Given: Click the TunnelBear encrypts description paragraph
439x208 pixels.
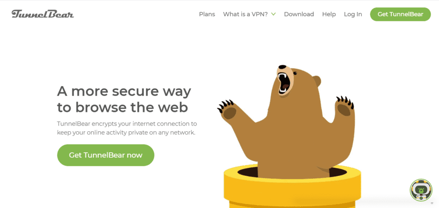Looking at the screenshot, I should (127, 128).
